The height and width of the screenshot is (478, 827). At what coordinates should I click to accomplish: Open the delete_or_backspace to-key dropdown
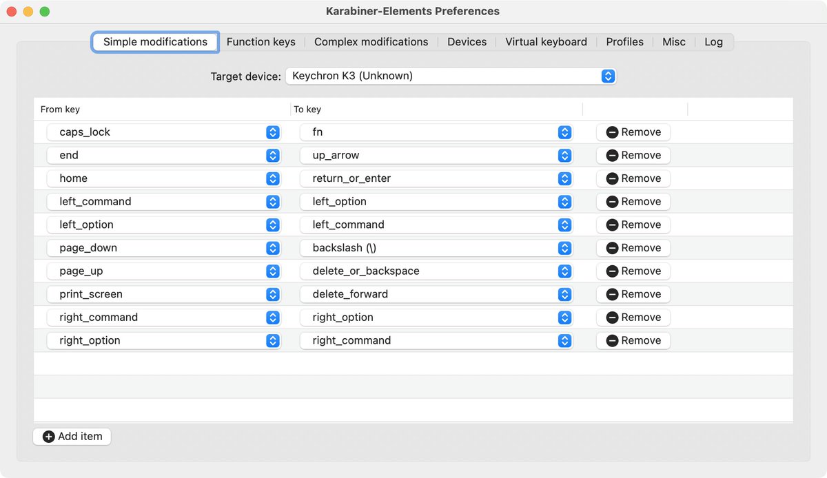pos(436,271)
